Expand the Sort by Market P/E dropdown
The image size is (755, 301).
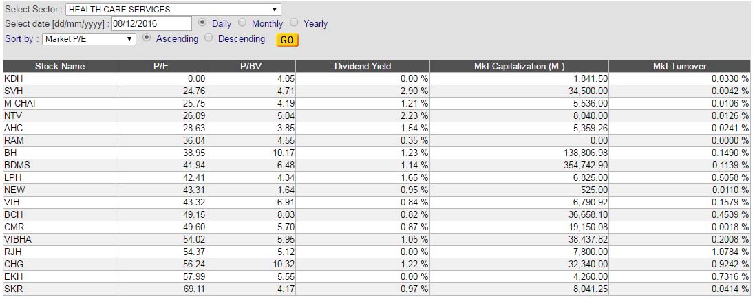click(x=89, y=39)
